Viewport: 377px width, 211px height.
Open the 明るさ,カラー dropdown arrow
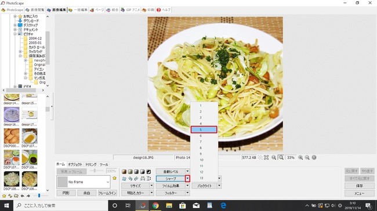point(152,193)
